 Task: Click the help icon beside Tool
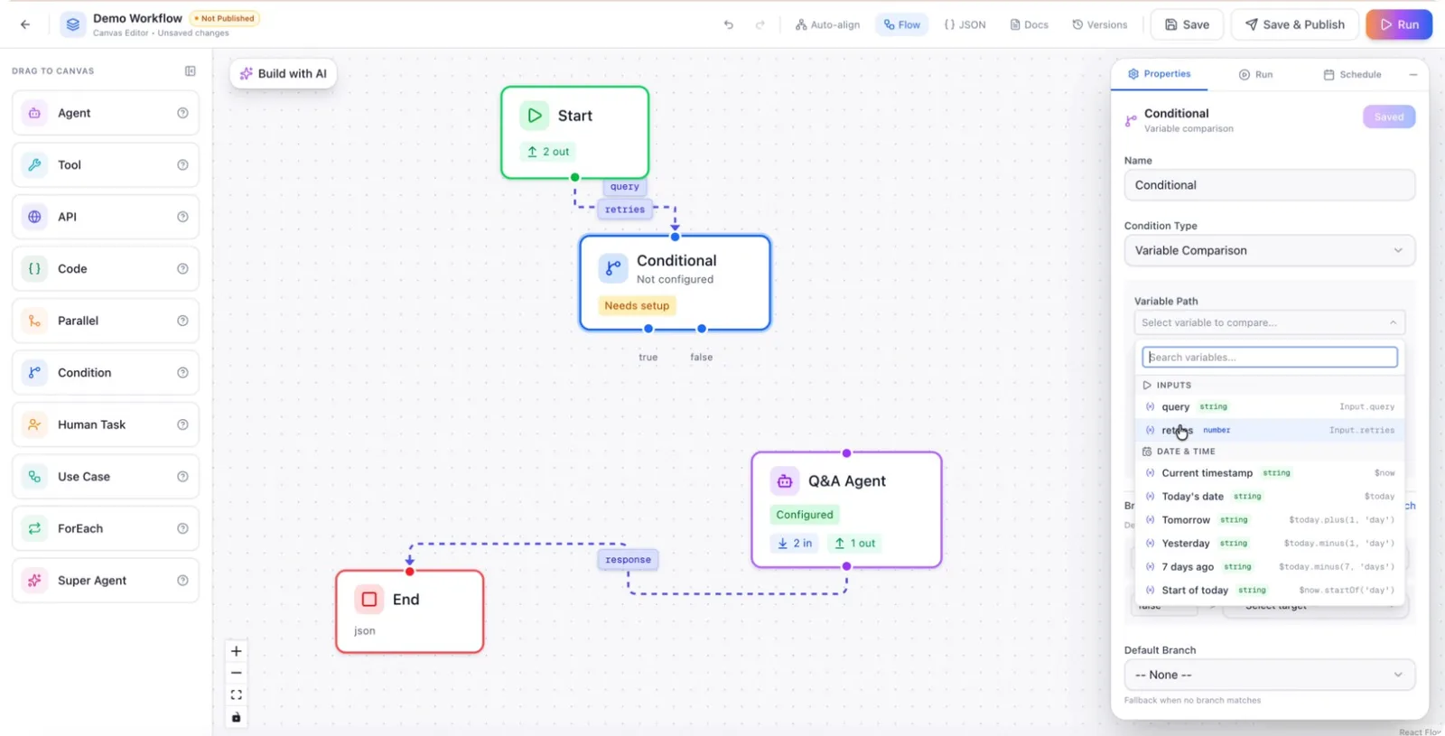coord(182,165)
